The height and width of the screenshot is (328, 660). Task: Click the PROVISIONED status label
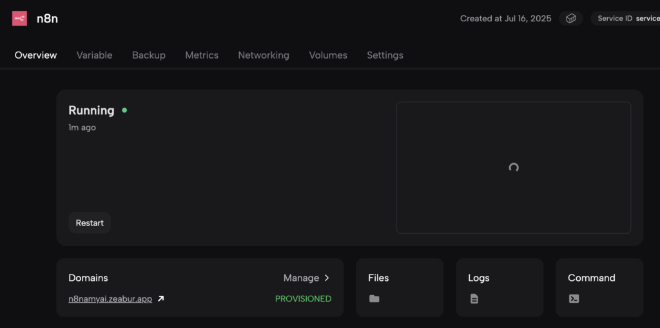coord(303,299)
